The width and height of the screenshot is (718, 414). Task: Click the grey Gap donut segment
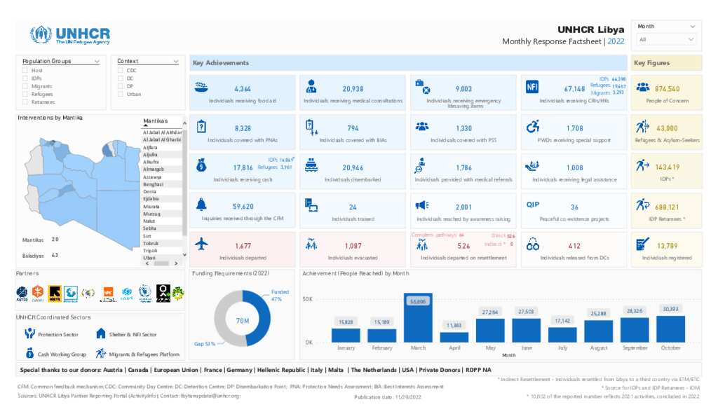tap(224, 318)
